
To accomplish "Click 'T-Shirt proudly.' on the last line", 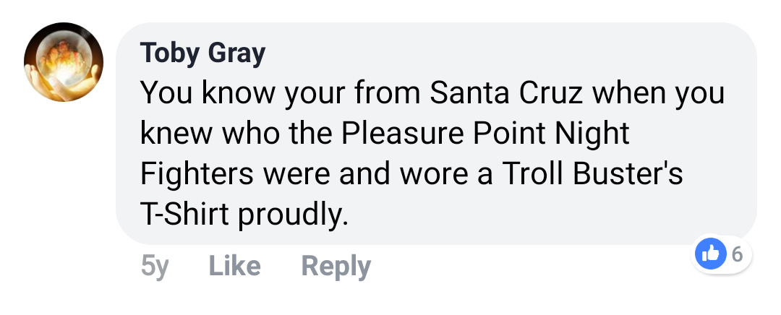I will (x=244, y=214).
